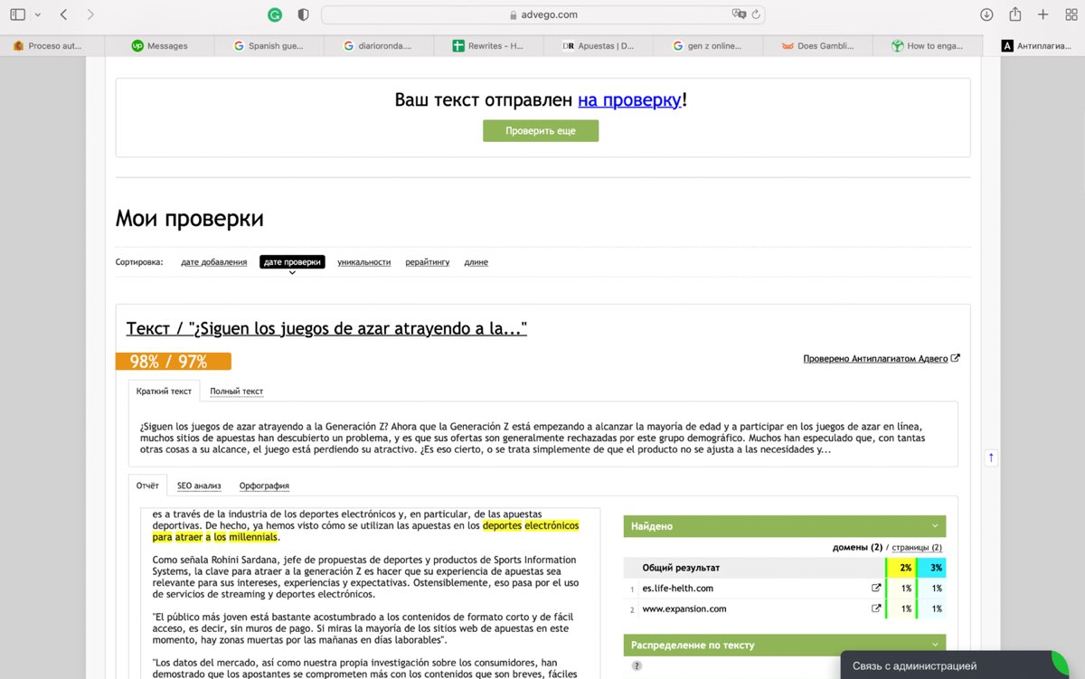Switch to the Rewrites tab
Image resolution: width=1085 pixels, height=679 pixels.
coord(488,46)
